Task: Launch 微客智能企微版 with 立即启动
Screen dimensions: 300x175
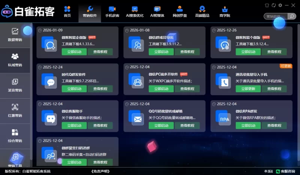Action: coord(74,52)
